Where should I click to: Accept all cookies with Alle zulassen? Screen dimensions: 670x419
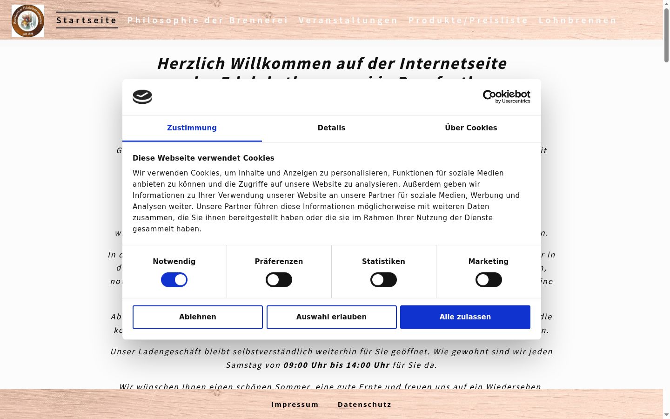(x=465, y=317)
